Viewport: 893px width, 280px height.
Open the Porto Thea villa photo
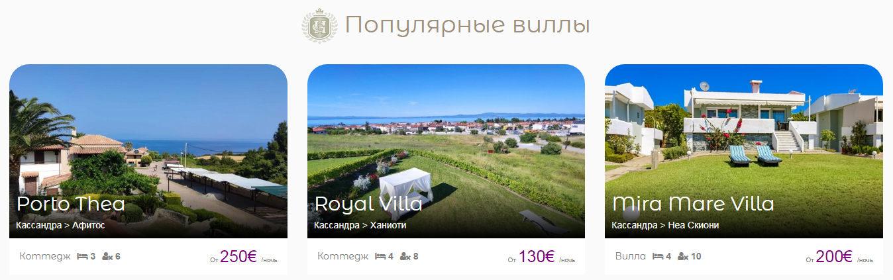tap(148, 151)
